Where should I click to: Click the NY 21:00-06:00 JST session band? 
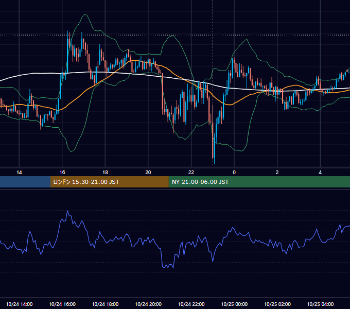click(x=259, y=182)
